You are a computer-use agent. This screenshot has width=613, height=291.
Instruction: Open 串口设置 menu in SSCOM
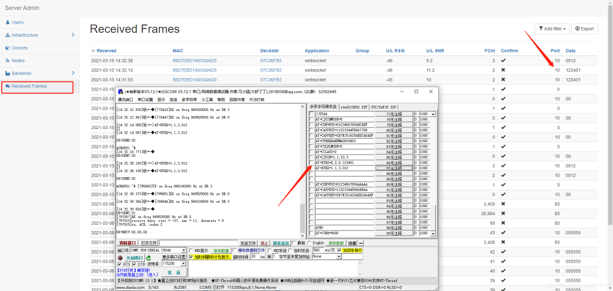coord(145,100)
